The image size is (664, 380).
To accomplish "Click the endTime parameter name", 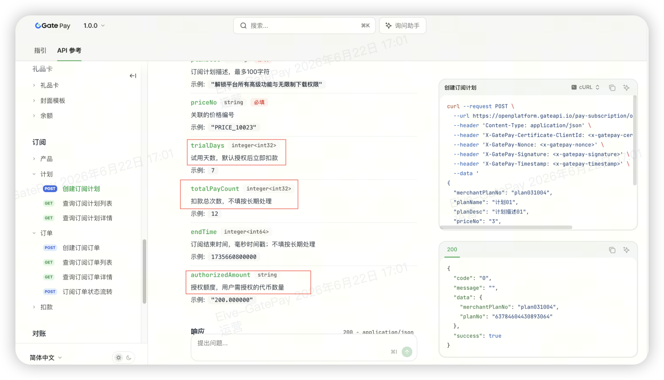I will [204, 232].
